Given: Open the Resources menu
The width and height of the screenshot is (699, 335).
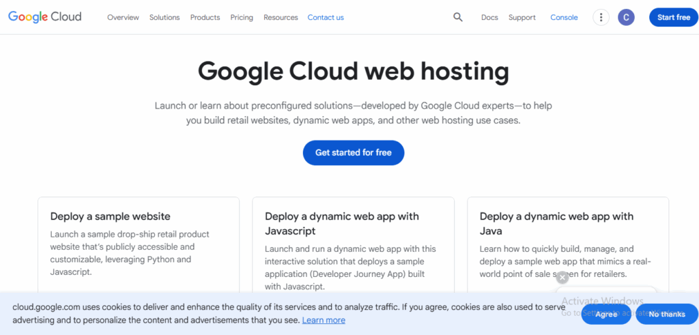Looking at the screenshot, I should pos(281,17).
